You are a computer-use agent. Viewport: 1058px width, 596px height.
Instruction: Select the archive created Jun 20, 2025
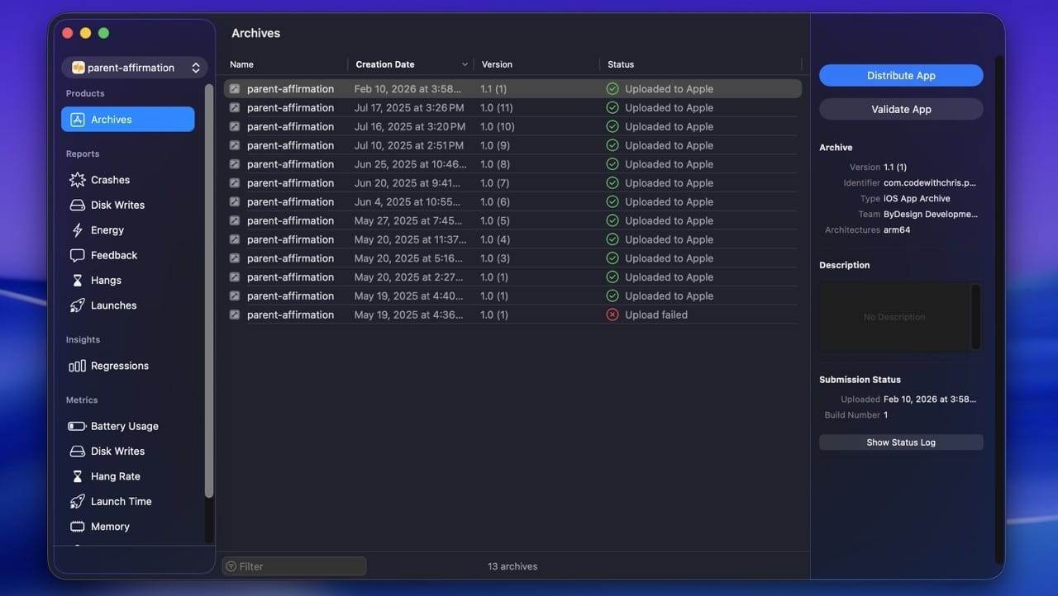point(512,182)
